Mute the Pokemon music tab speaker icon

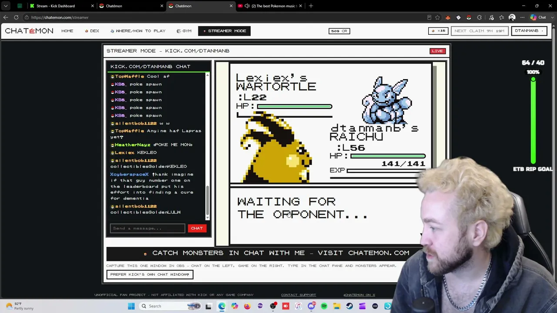click(x=247, y=6)
